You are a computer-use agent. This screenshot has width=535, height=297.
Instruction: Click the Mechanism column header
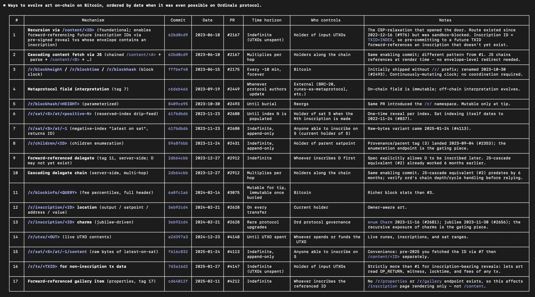(x=93, y=20)
